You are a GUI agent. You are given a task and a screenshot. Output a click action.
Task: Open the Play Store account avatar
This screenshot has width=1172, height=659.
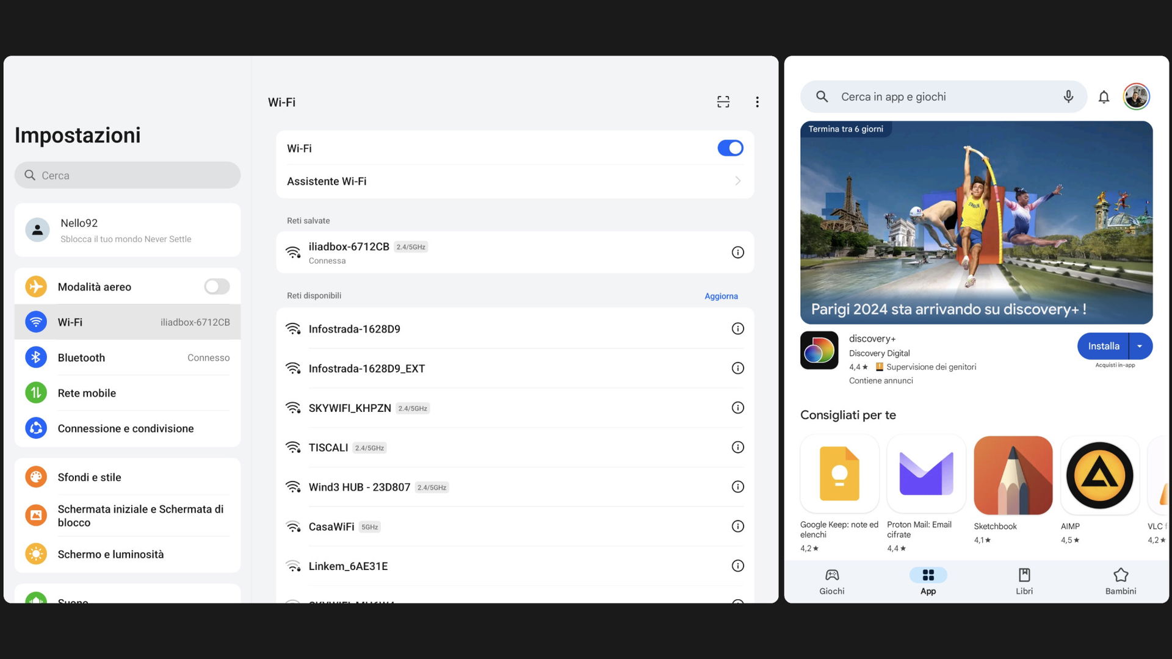tap(1136, 96)
